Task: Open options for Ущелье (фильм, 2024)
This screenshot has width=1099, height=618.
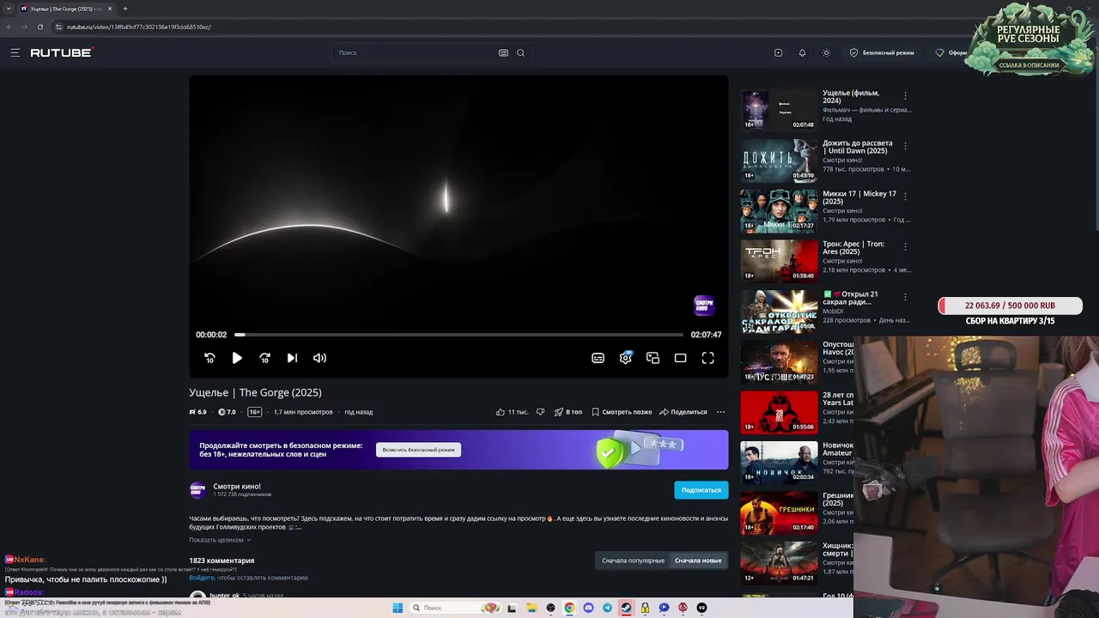Action: pyautogui.click(x=905, y=96)
